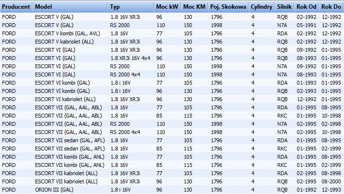Viewport: 344px width, 194px height.
Task: Click the Rok Od column header
Action: (307, 7)
